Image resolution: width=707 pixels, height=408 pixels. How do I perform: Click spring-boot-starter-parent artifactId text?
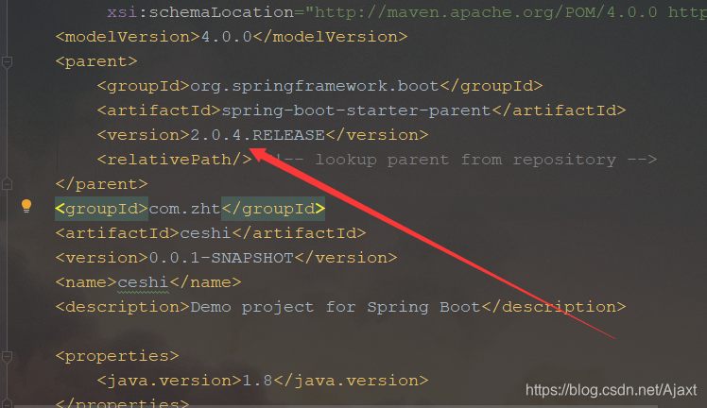(x=355, y=110)
